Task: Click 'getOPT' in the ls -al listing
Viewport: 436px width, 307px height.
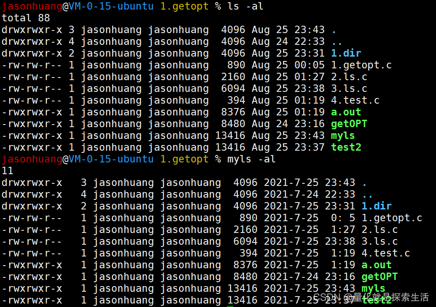Action: (x=349, y=124)
